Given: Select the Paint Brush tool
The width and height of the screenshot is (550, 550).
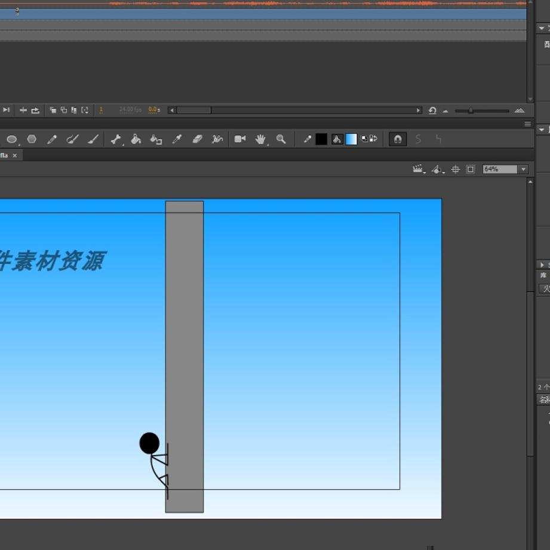Looking at the screenshot, I should tap(93, 139).
